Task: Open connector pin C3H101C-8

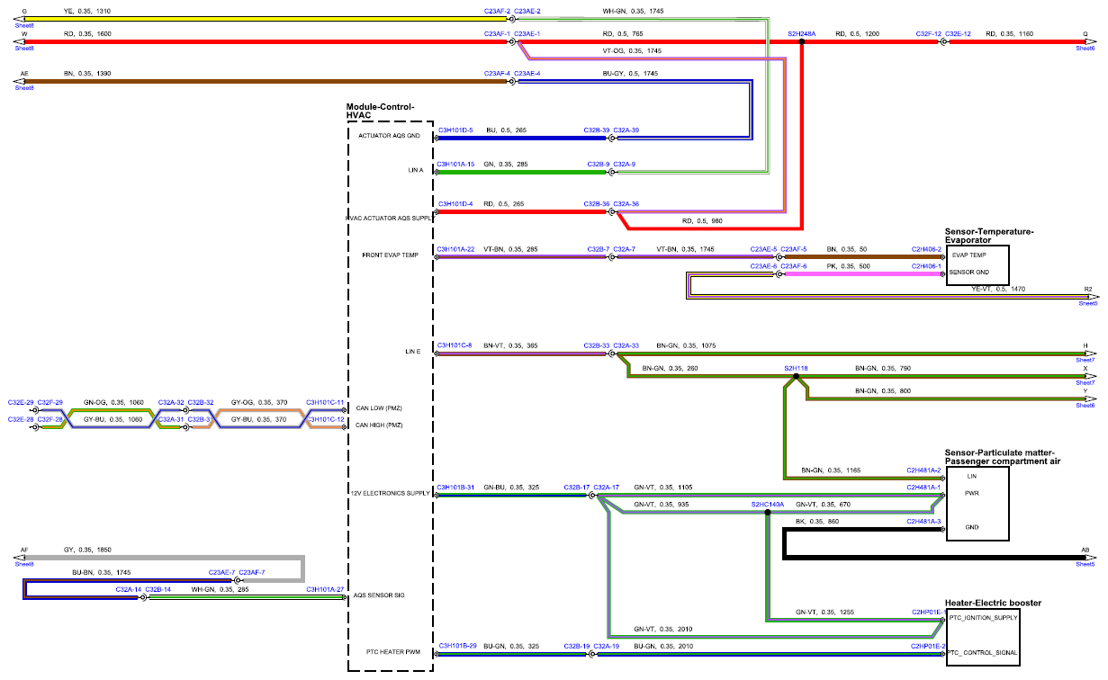Action: [x=455, y=344]
